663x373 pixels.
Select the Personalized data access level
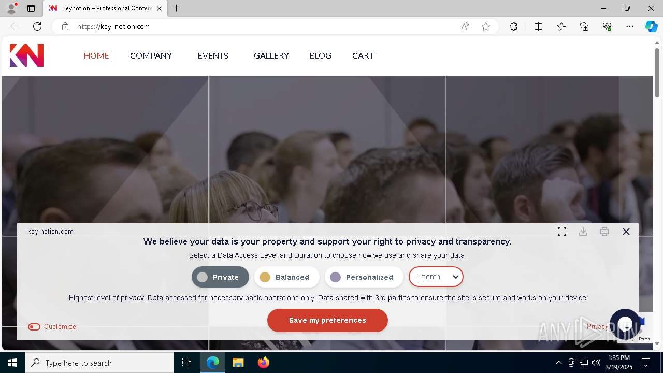(x=364, y=277)
